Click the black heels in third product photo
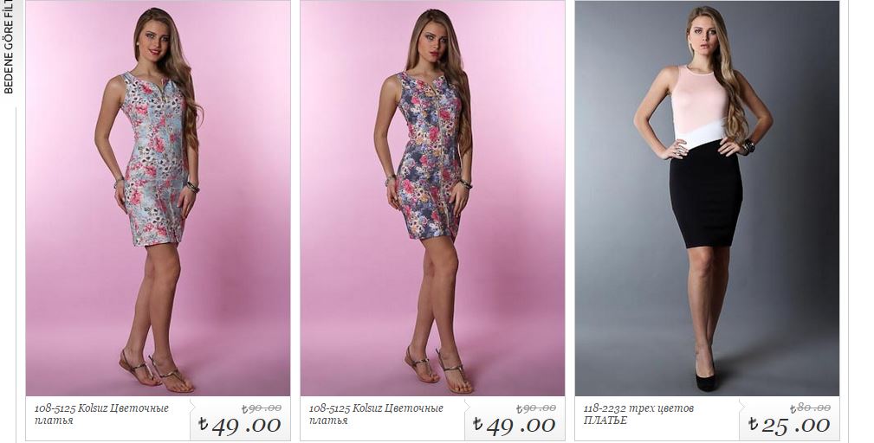Image resolution: width=874 pixels, height=443 pixels. tap(704, 377)
